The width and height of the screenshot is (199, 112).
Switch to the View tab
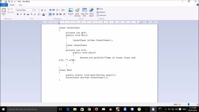coord(20,5)
